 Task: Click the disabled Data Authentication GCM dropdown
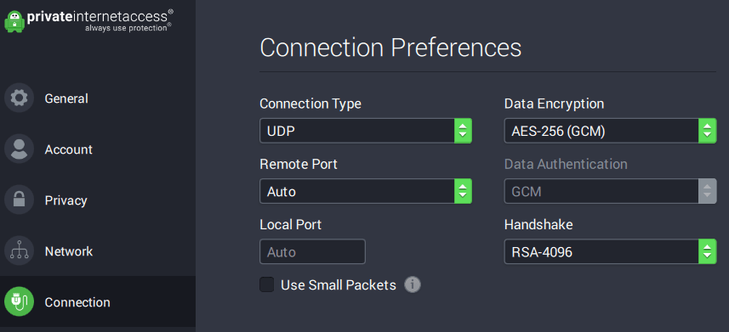point(611,191)
